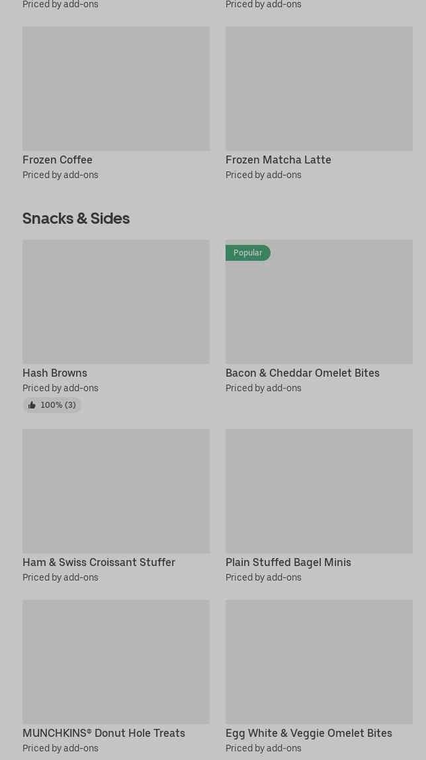426x760 pixels.
Task: Select the Hash Browns item image
Action: (116, 302)
